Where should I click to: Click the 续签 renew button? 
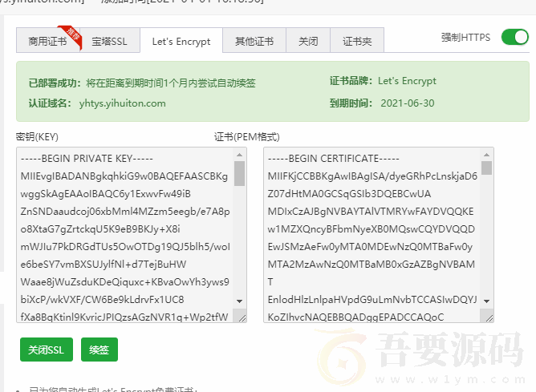click(x=99, y=350)
